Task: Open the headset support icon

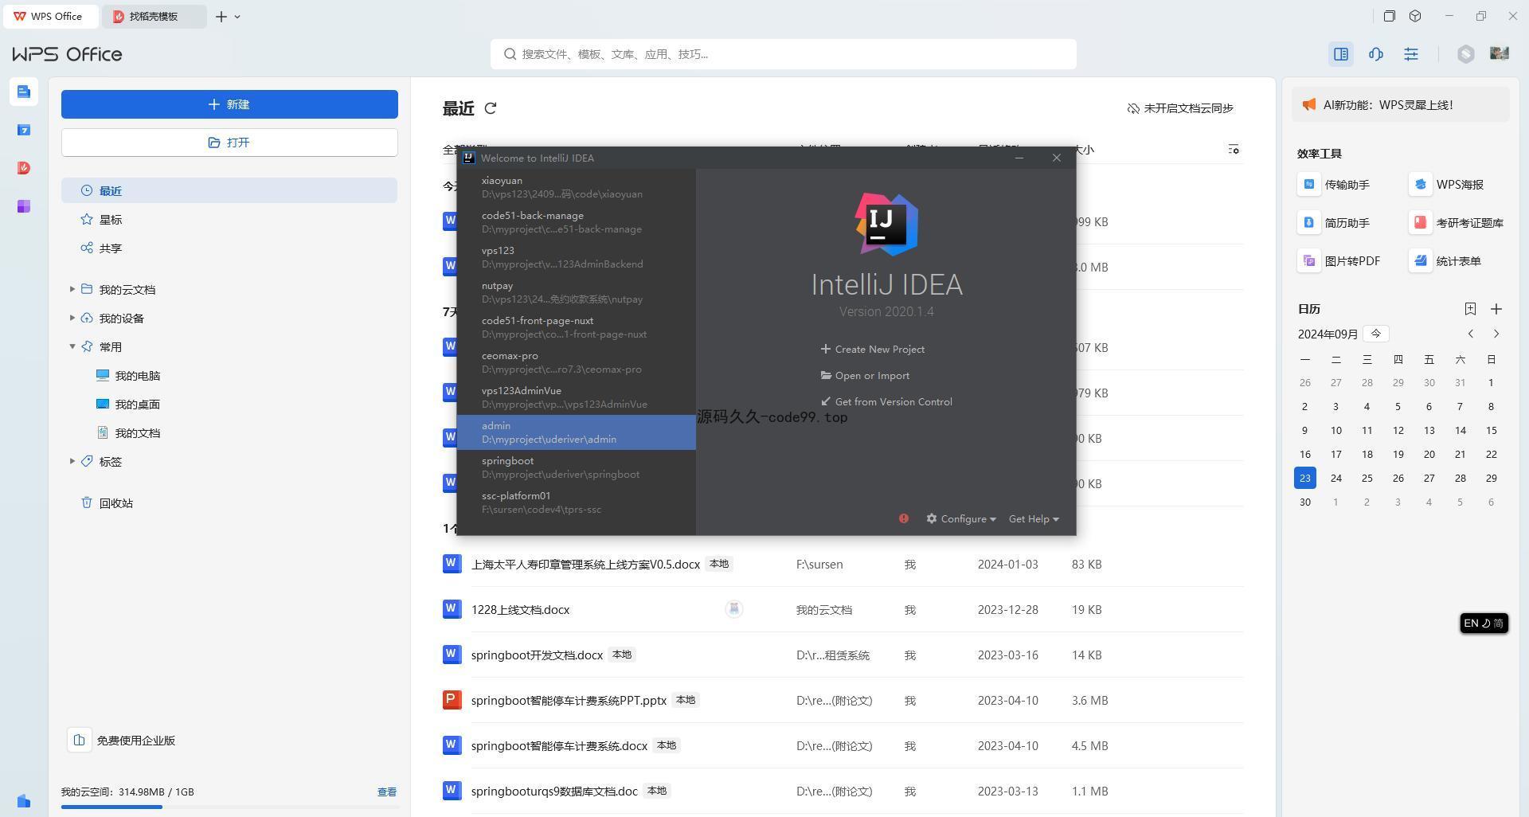Action: [1376, 54]
